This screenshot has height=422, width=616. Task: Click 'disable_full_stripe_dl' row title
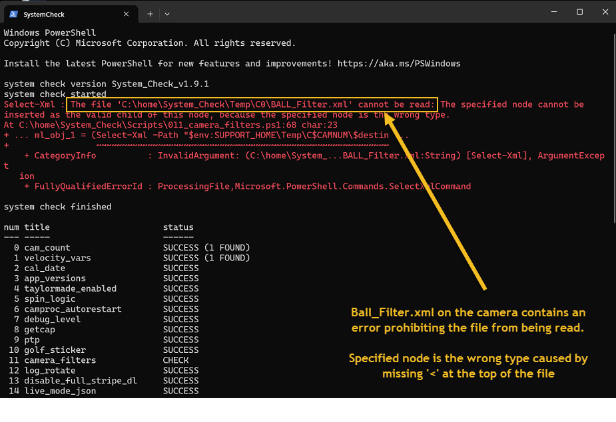click(x=81, y=381)
